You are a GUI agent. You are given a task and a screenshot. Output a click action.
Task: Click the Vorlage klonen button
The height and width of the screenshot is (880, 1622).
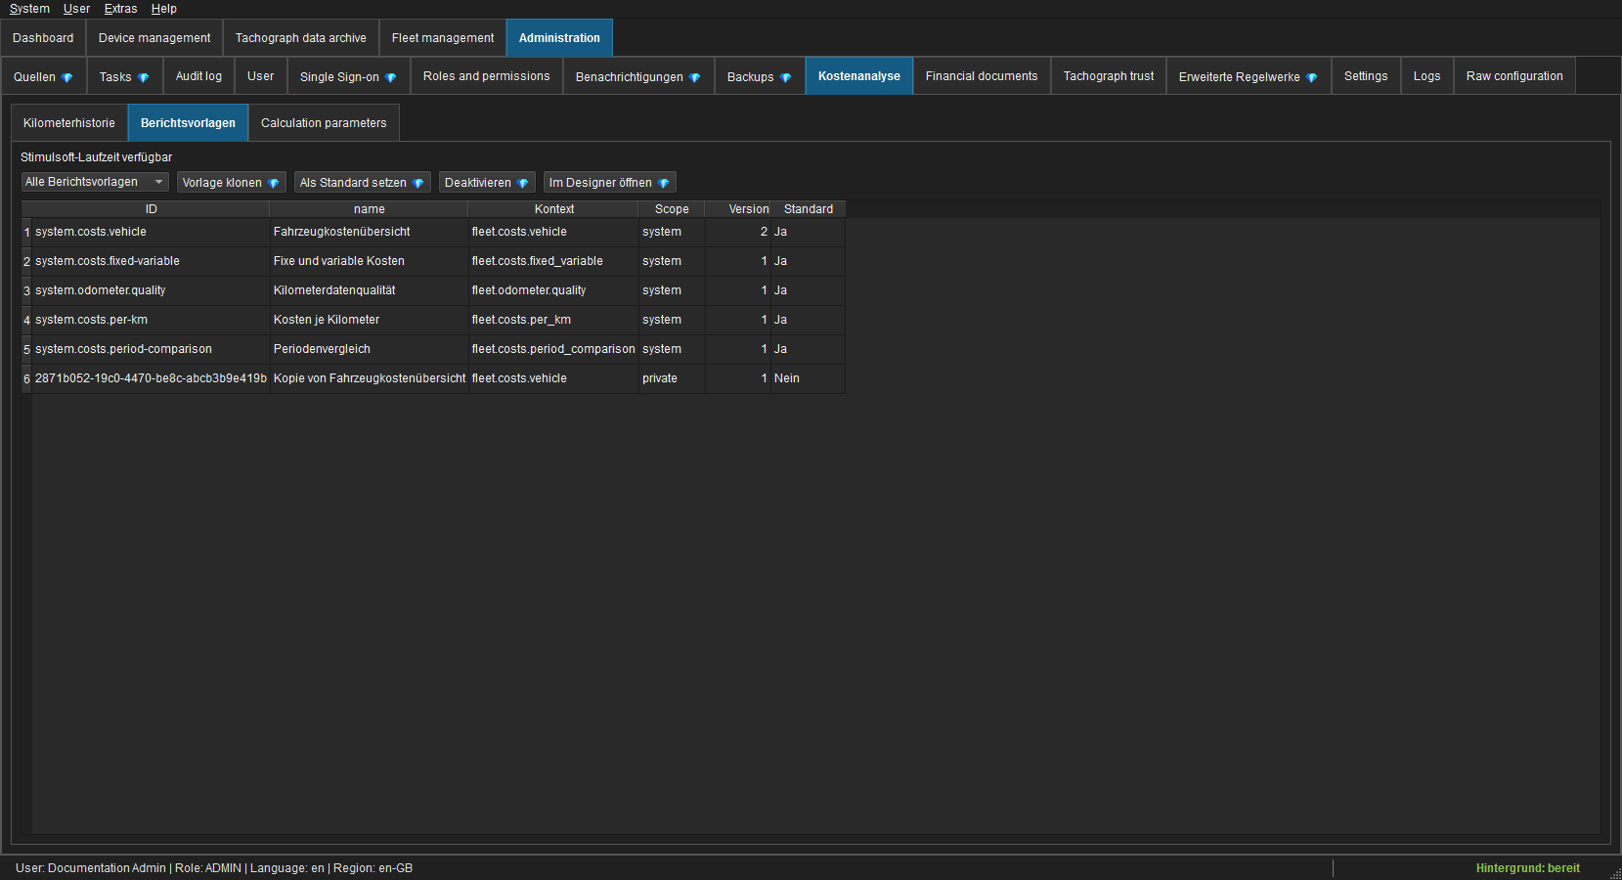point(232,183)
